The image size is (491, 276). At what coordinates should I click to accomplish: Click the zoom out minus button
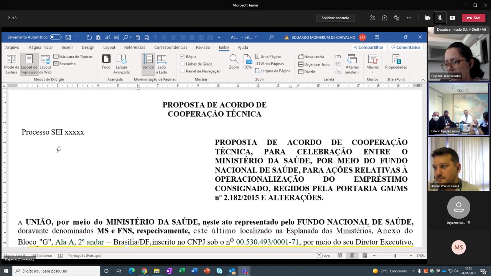[373, 256]
